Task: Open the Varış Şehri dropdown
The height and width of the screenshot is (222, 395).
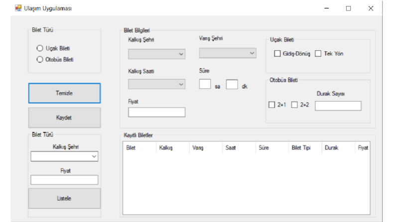Action: (228, 53)
